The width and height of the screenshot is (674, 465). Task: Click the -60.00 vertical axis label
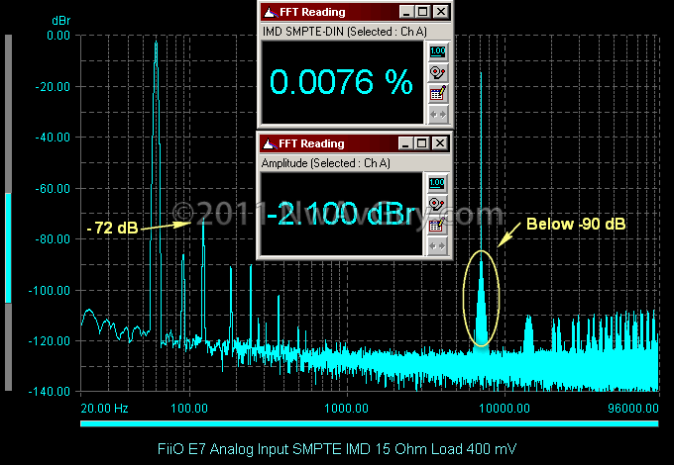click(53, 189)
